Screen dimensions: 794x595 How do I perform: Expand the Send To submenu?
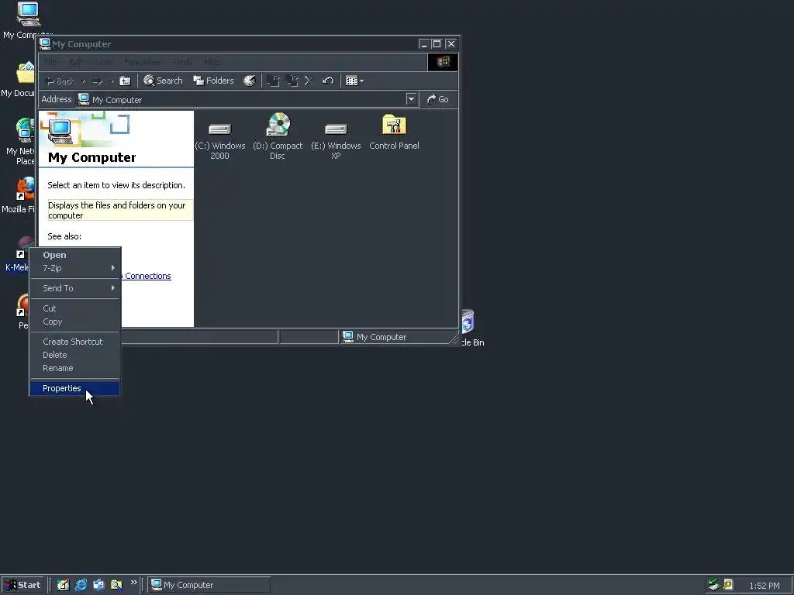[75, 288]
